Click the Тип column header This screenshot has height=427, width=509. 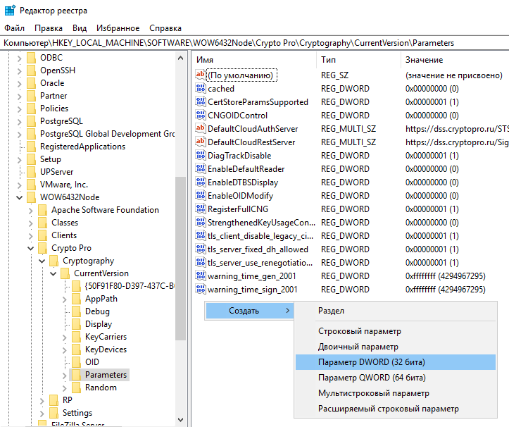click(x=359, y=60)
